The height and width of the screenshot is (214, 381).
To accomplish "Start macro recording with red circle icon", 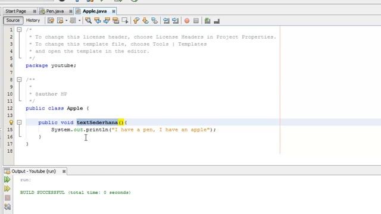I will [187, 21].
